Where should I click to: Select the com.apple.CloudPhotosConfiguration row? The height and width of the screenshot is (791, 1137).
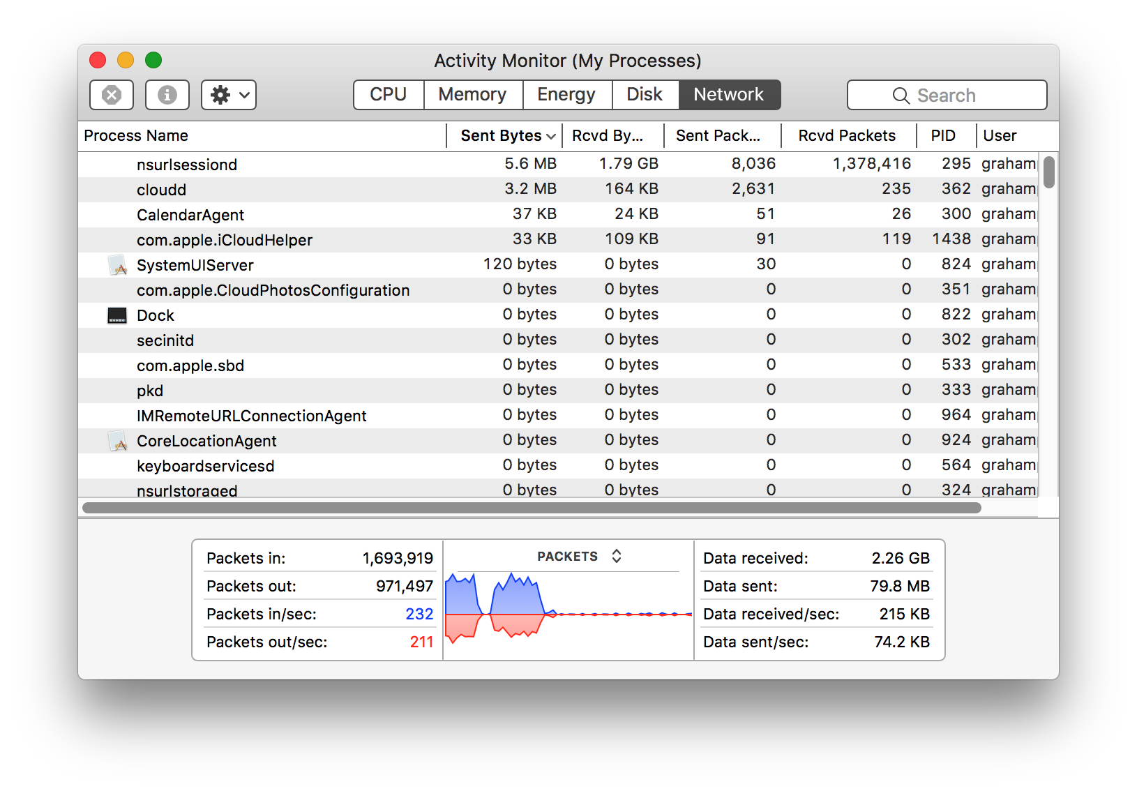[558, 290]
